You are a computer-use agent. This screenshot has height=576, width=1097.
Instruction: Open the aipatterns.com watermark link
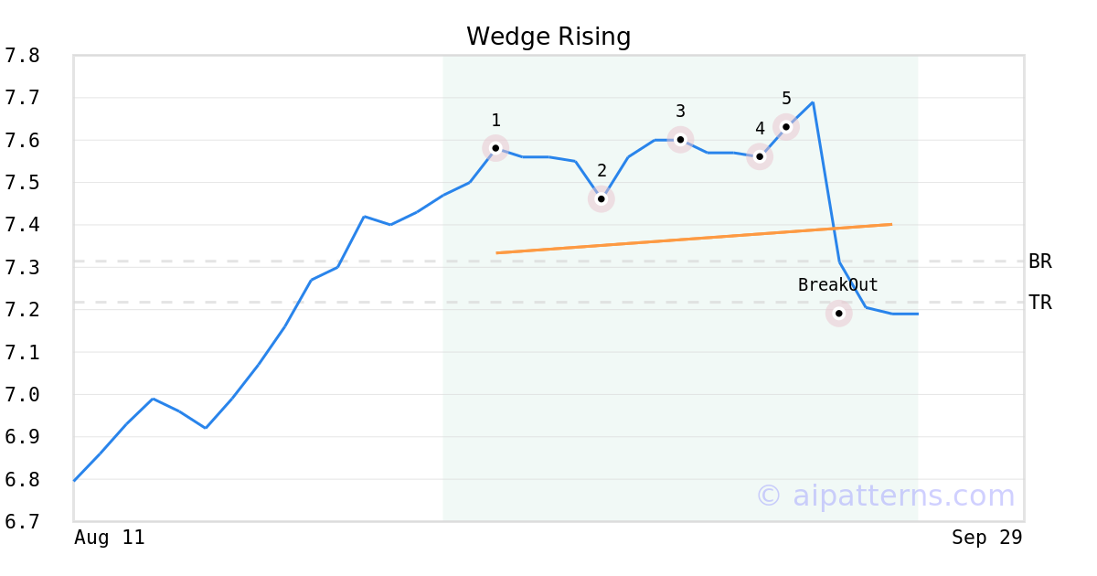tap(885, 496)
